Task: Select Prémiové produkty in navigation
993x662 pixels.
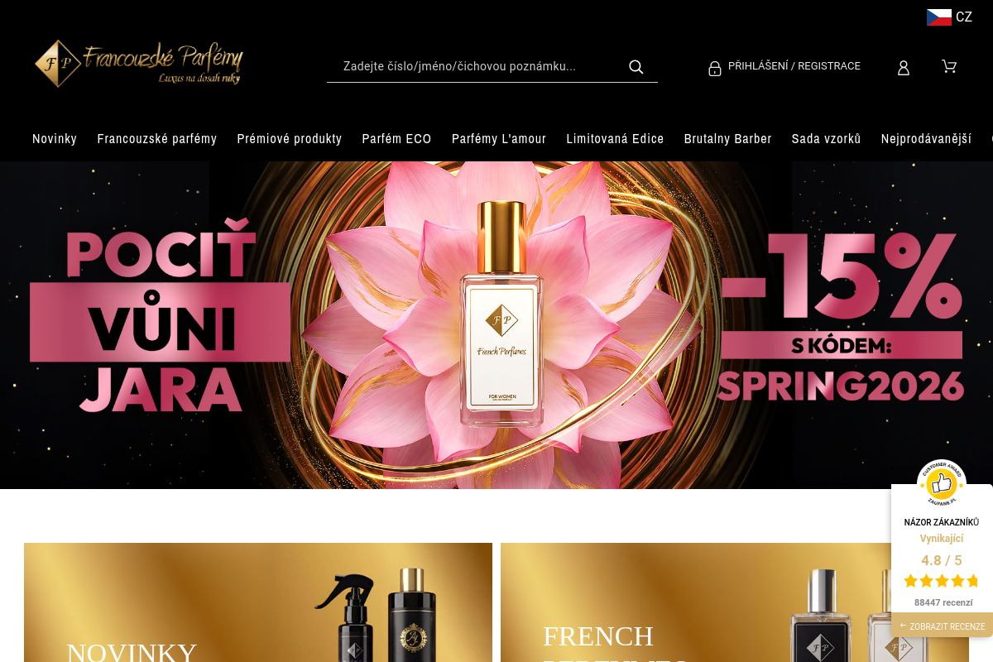Action: tap(290, 139)
